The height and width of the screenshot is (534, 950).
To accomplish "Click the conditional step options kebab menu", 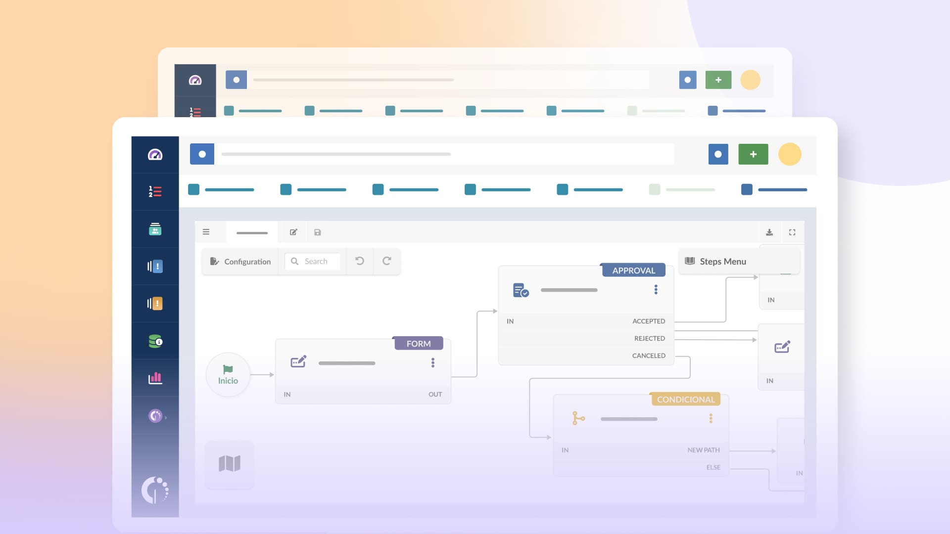I will [x=711, y=419].
